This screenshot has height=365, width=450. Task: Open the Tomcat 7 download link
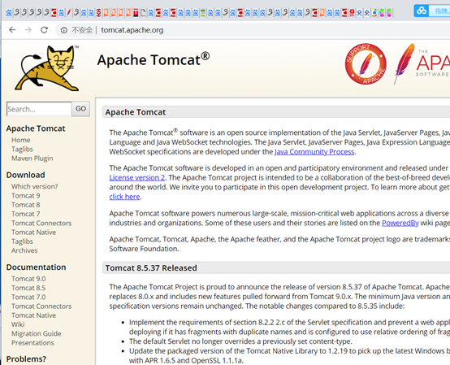tap(25, 214)
